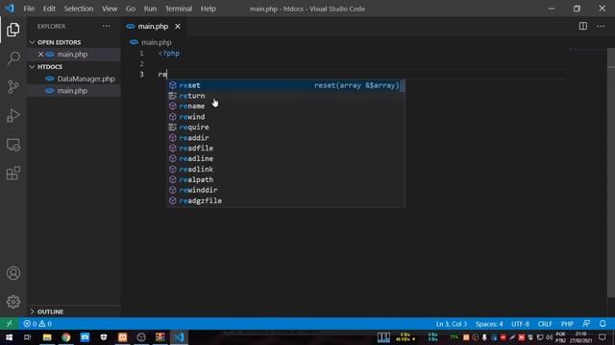Open the Edit menu
Screen dimensions: 615x345
coord(49,9)
